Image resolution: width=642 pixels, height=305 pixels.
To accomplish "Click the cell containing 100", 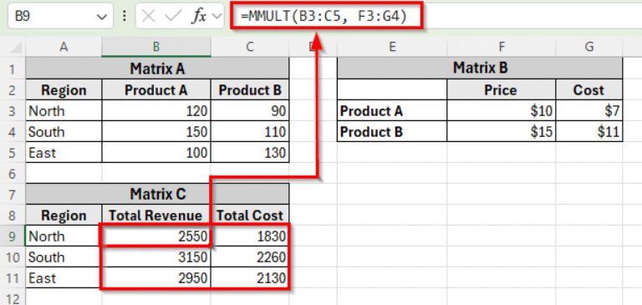I will click(x=156, y=153).
